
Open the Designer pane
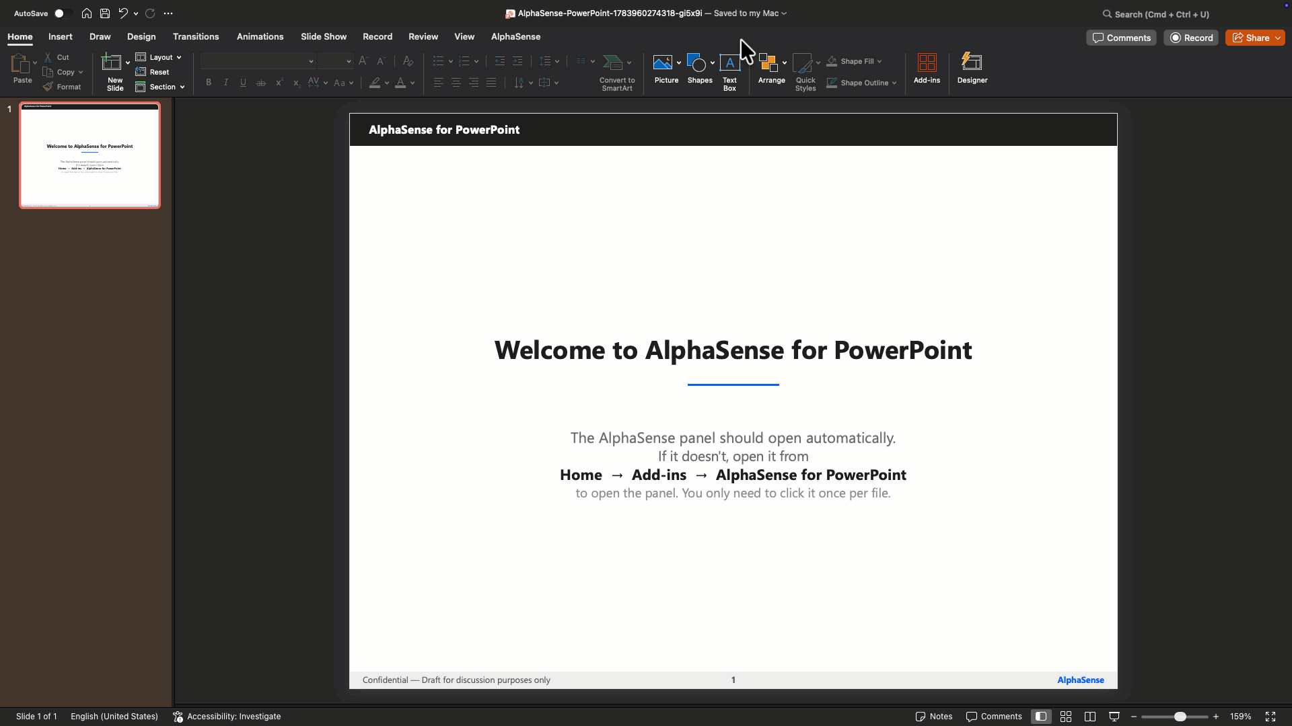(x=972, y=69)
